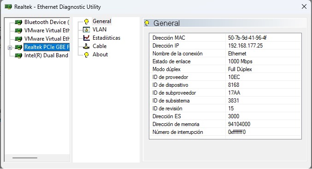Image resolution: width=312 pixels, height=169 pixels.
Task: Click the Ethernet connection name value
Action: (x=237, y=54)
